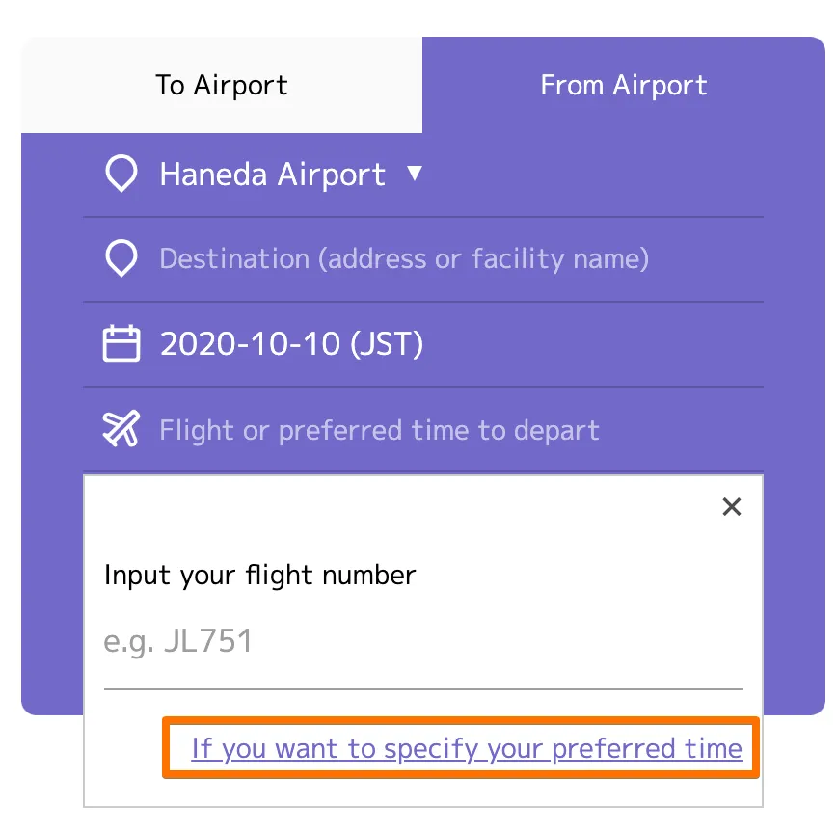Image resolution: width=837 pixels, height=833 pixels.
Task: Click the underline beneath the flight number input
Action: coord(422,688)
